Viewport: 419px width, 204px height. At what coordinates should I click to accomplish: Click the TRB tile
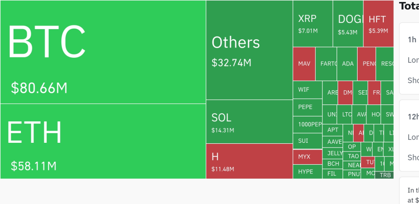[385, 175]
